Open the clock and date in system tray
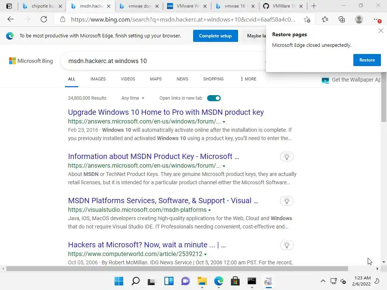The height and width of the screenshot is (290, 387). click(361, 281)
